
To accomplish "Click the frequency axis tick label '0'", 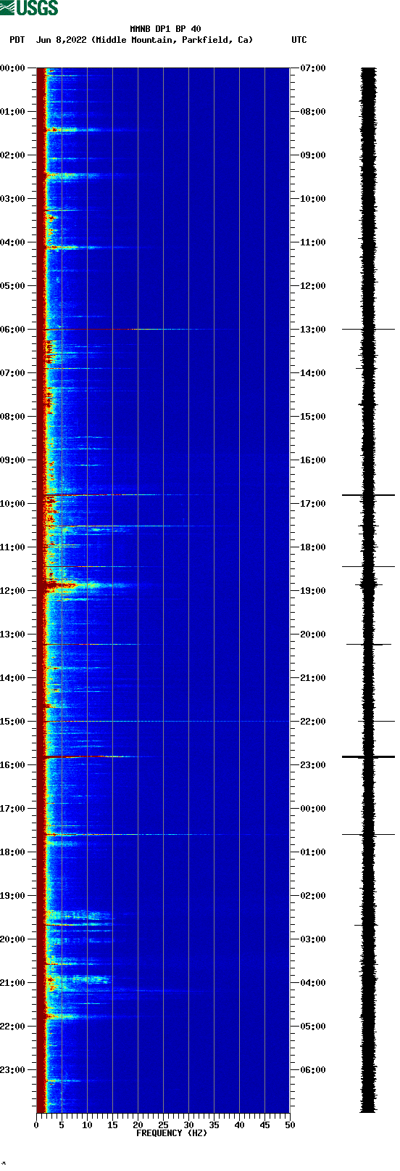I will 36,1125.
